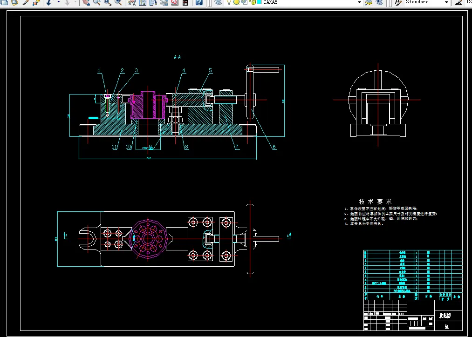Click the A-A section label in drawing
This screenshot has height=337, width=472.
(177, 57)
